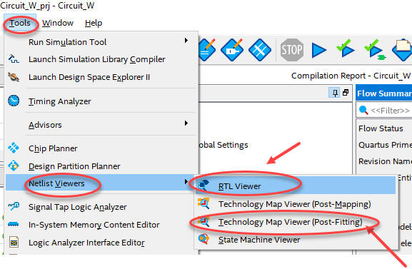Click the panel float/restore button

click(x=346, y=93)
